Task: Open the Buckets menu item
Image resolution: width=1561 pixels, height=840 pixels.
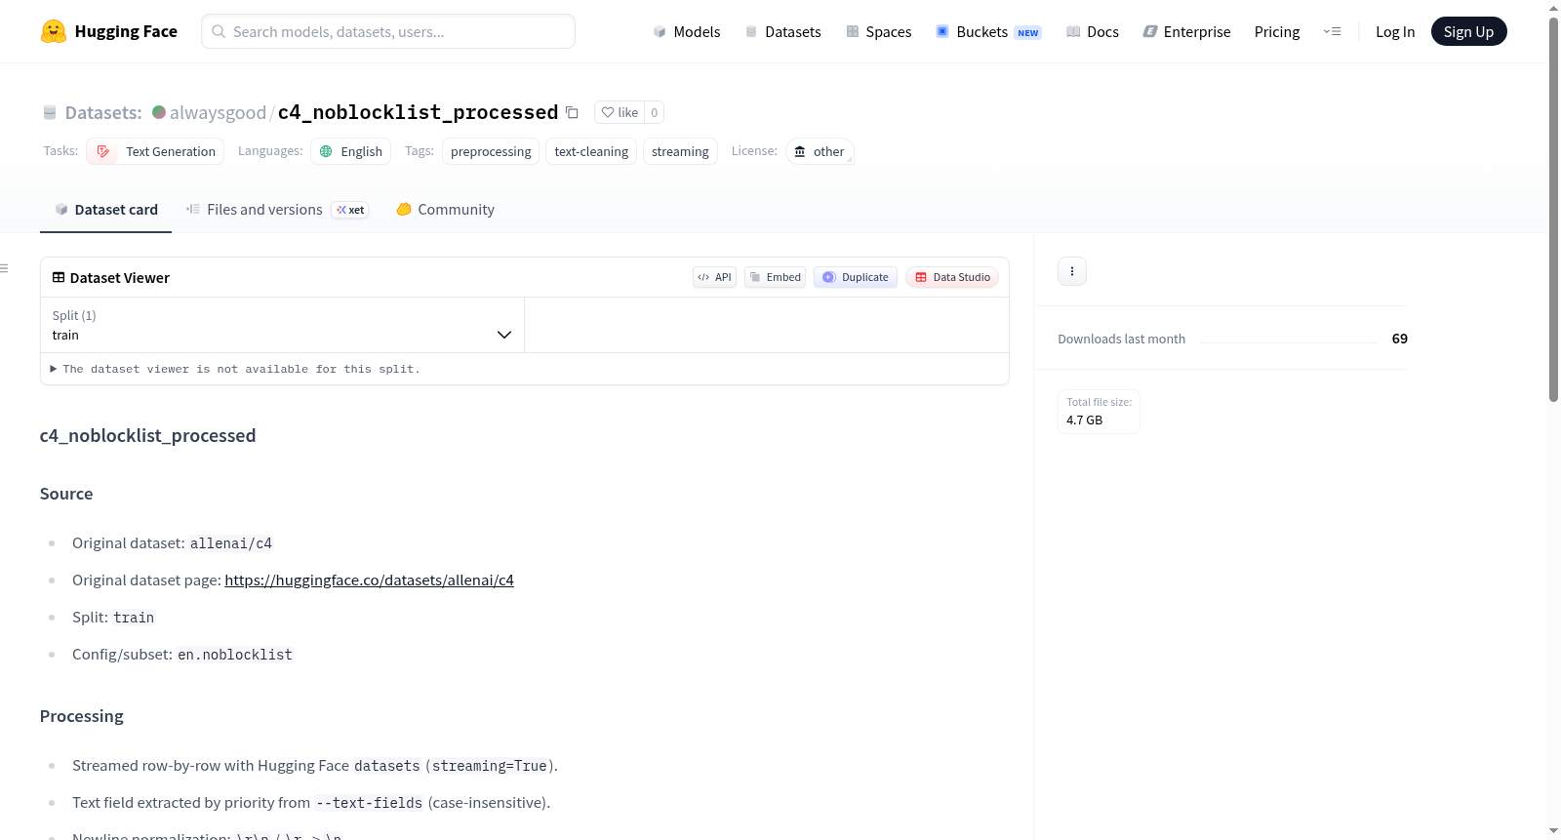Action: click(988, 31)
